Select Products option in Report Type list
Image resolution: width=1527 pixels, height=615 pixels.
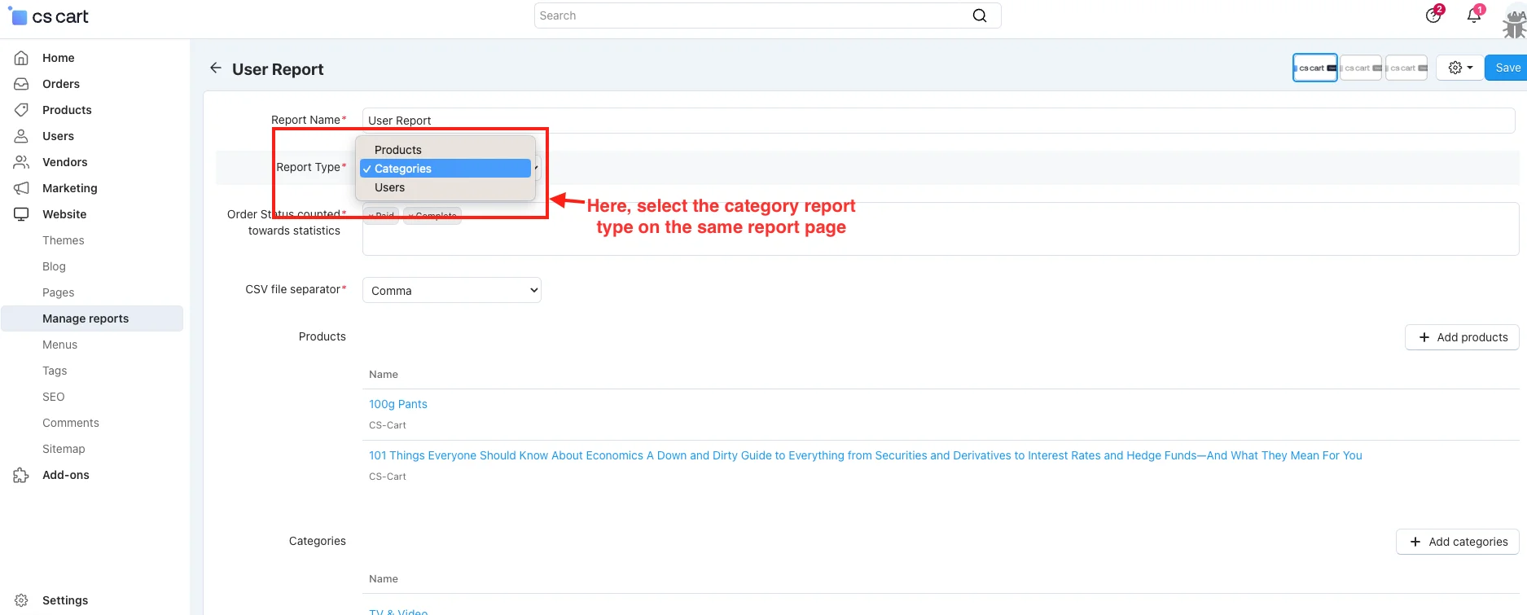pos(397,150)
